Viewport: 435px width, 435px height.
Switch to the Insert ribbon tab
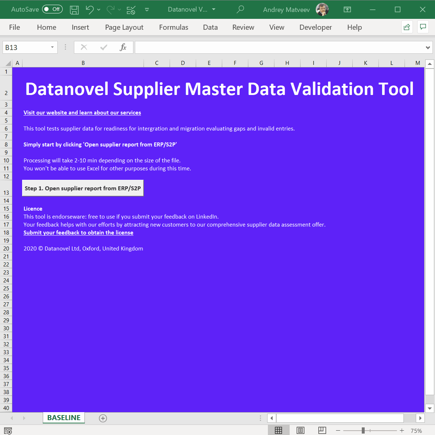pos(80,27)
